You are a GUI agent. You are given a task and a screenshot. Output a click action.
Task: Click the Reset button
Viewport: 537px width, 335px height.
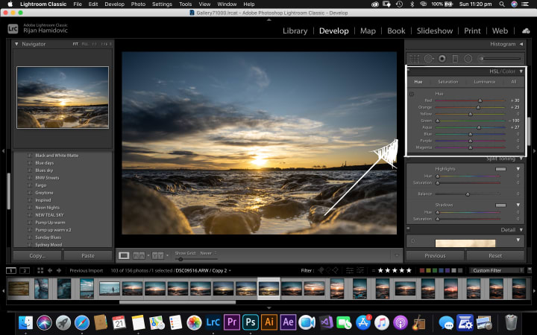click(x=495, y=255)
